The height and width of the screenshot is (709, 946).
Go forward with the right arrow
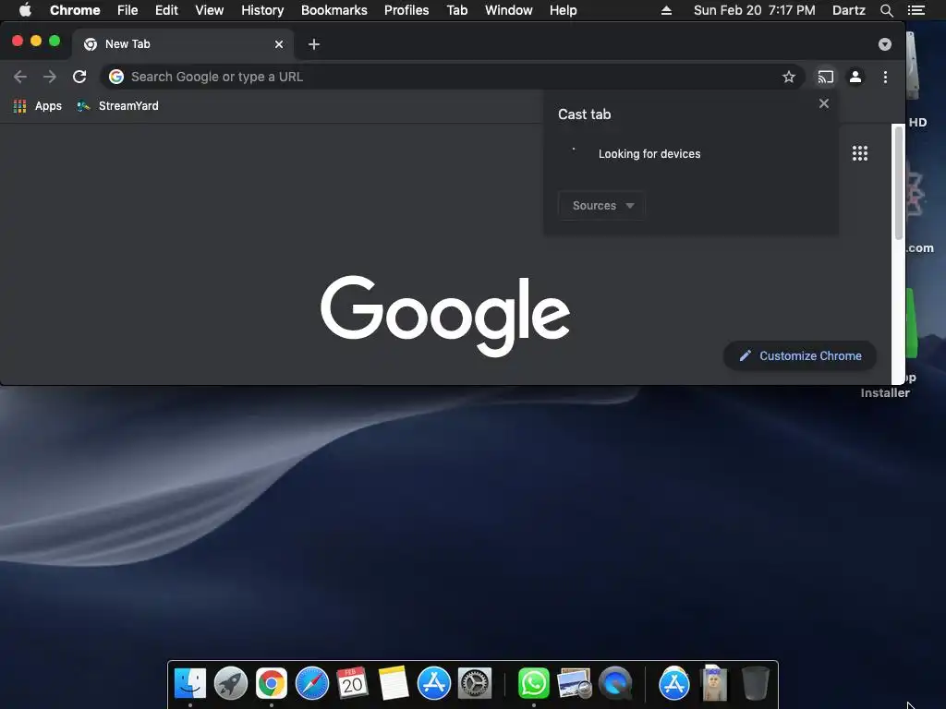pos(50,78)
